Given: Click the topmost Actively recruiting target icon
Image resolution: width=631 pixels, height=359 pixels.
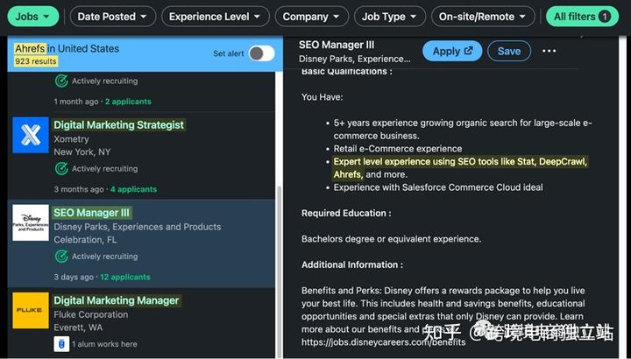Looking at the screenshot, I should tap(61, 81).
